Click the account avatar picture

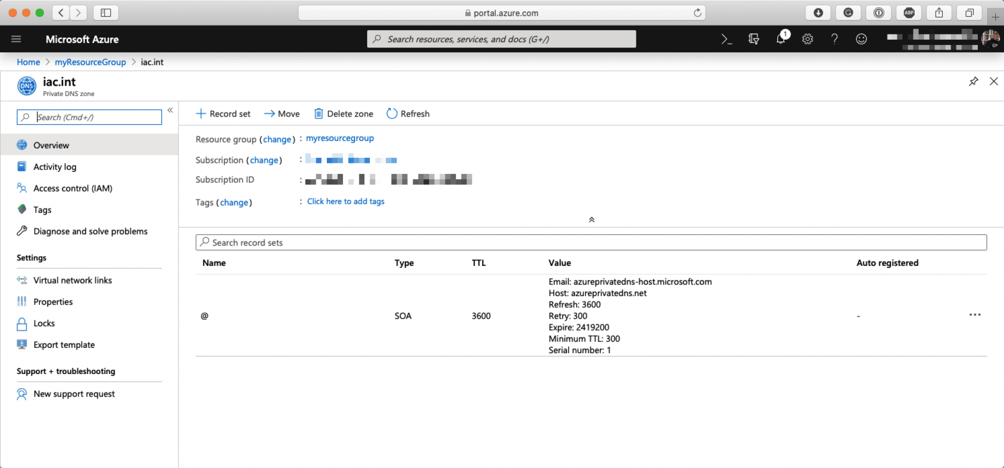coord(990,38)
